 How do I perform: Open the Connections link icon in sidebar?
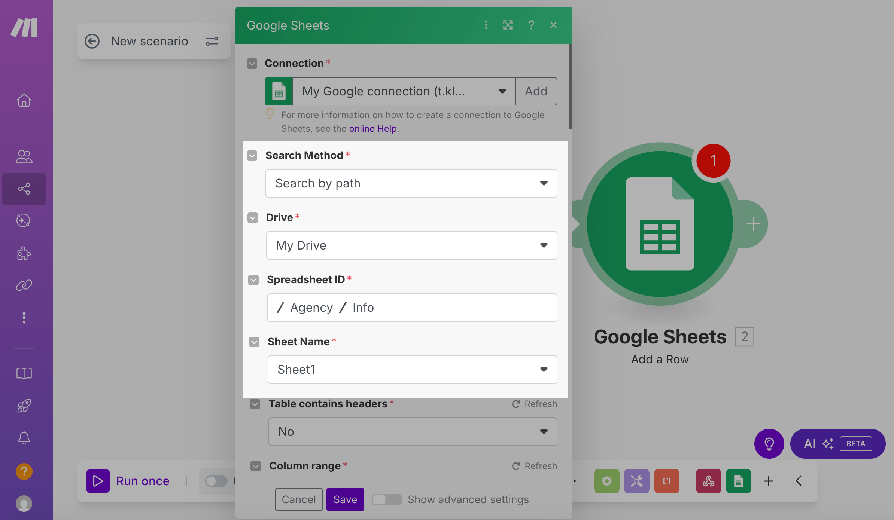tap(24, 285)
